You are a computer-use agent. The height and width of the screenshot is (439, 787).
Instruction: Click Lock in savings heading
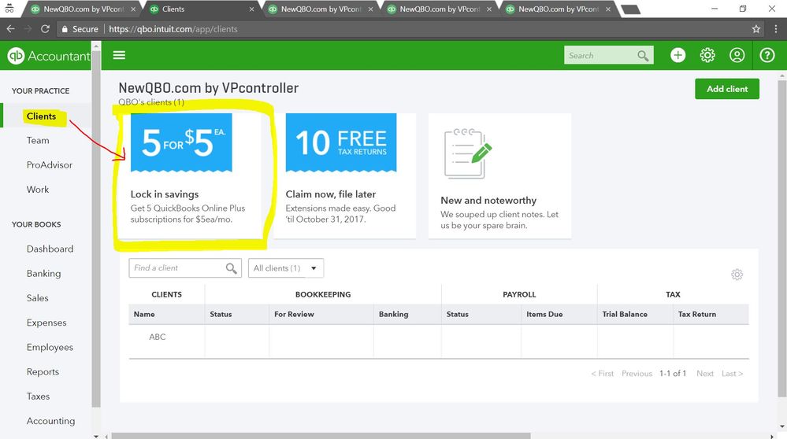coord(165,194)
